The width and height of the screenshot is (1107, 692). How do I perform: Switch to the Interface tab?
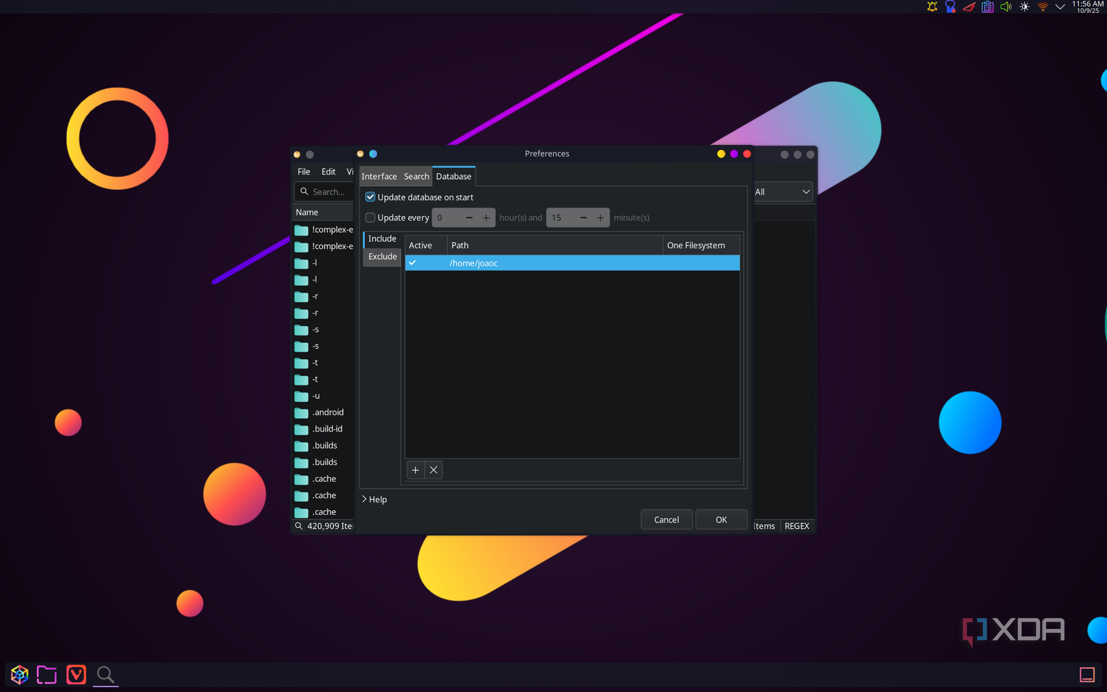pyautogui.click(x=379, y=176)
